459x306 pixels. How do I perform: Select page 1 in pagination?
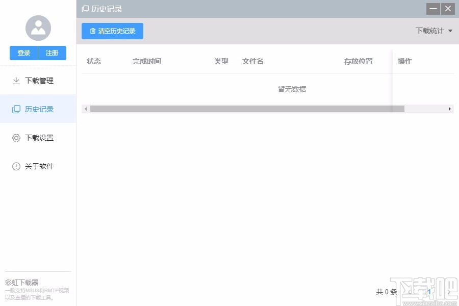pyautogui.click(x=429, y=292)
